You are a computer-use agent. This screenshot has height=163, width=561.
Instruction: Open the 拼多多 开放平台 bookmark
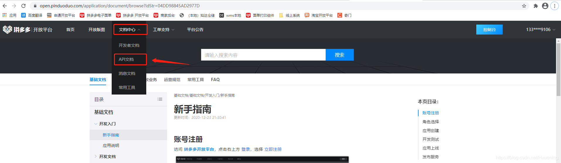tap(132, 15)
